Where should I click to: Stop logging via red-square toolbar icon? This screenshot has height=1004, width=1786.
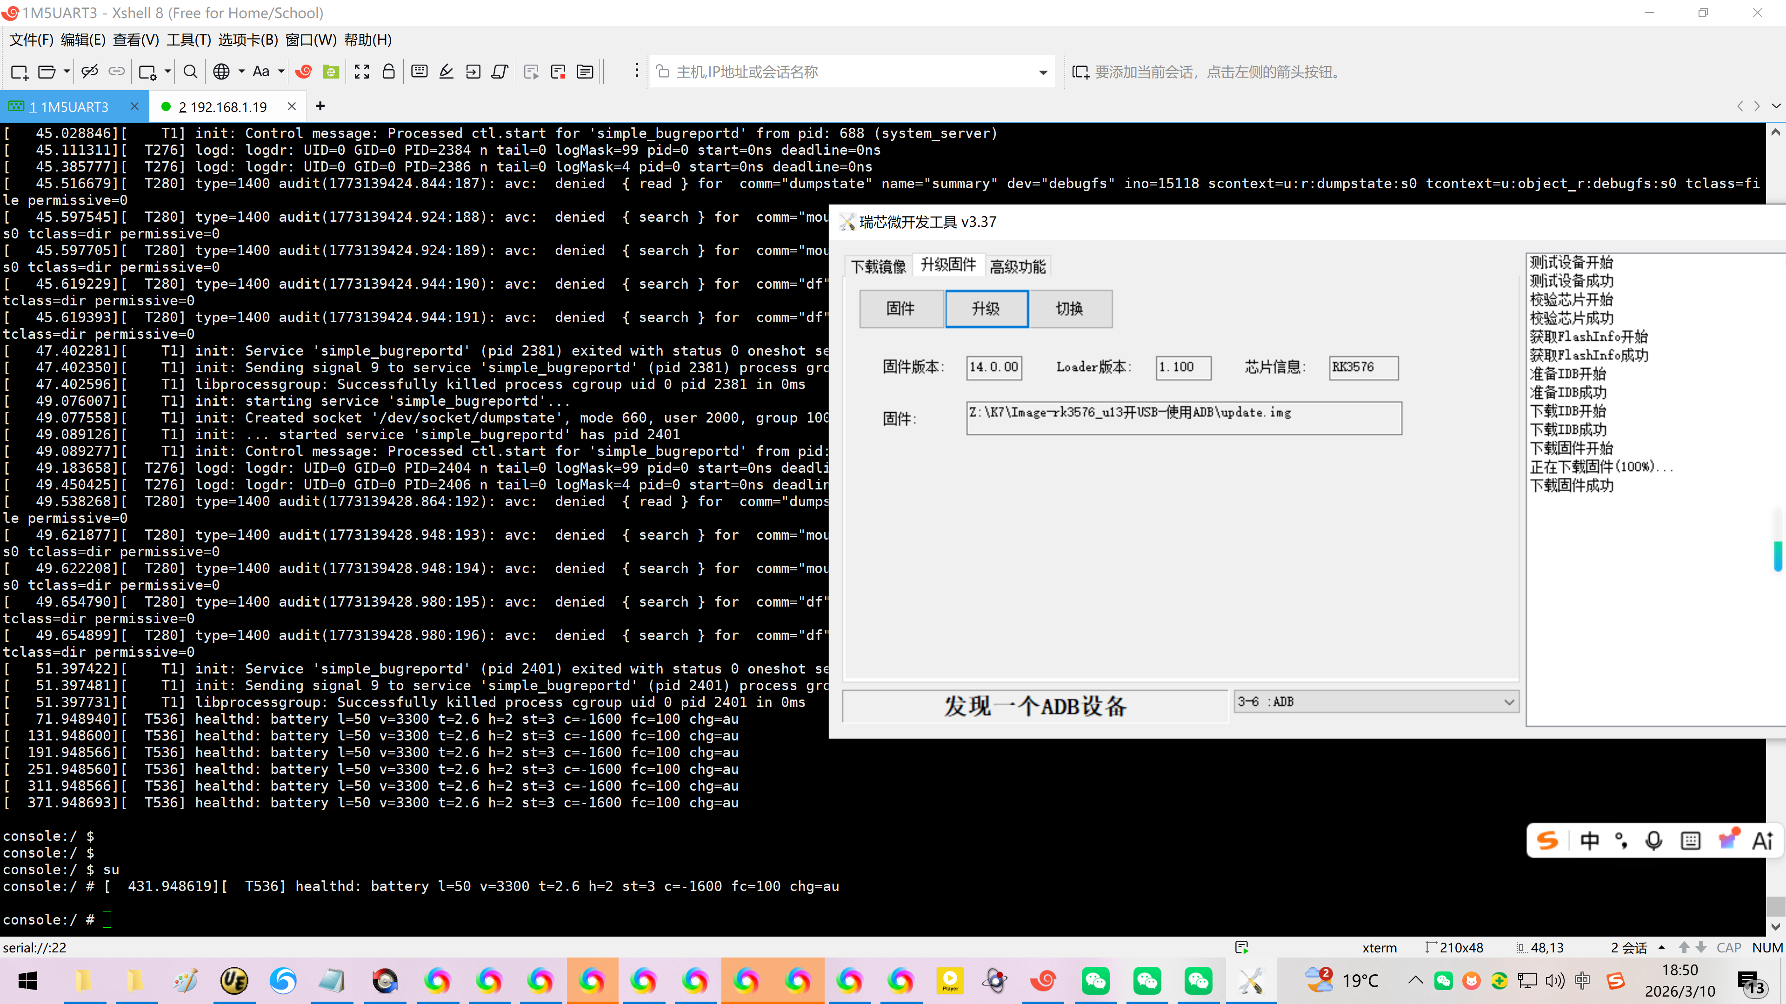coord(558,72)
